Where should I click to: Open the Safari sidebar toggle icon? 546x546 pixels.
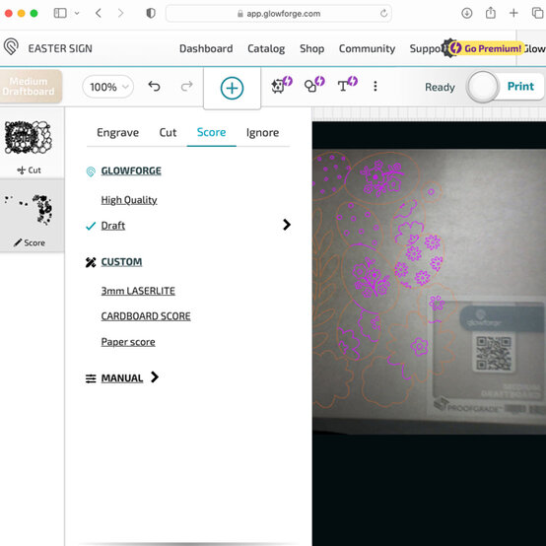(x=60, y=13)
